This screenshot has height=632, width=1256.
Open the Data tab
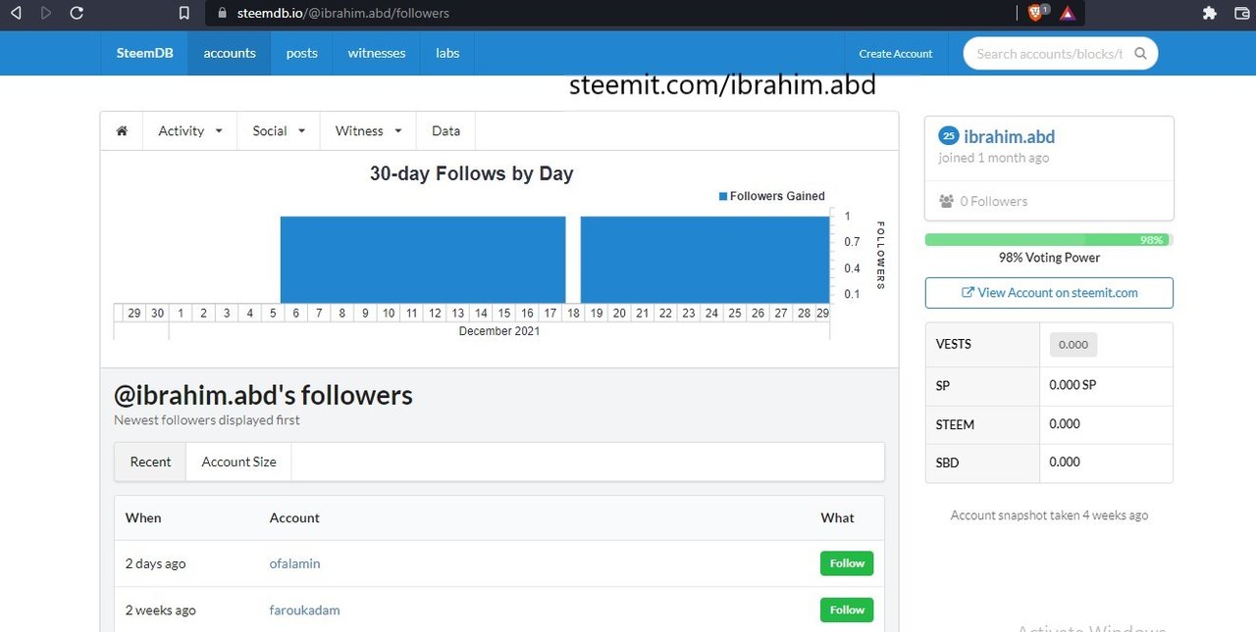tap(445, 130)
